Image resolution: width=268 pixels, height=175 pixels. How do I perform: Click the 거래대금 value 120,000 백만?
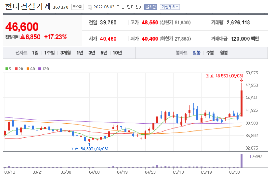pos(245,39)
